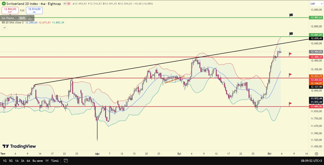Click the Ağu month label on the time axis
This screenshot has width=324, height=165.
[97, 153]
